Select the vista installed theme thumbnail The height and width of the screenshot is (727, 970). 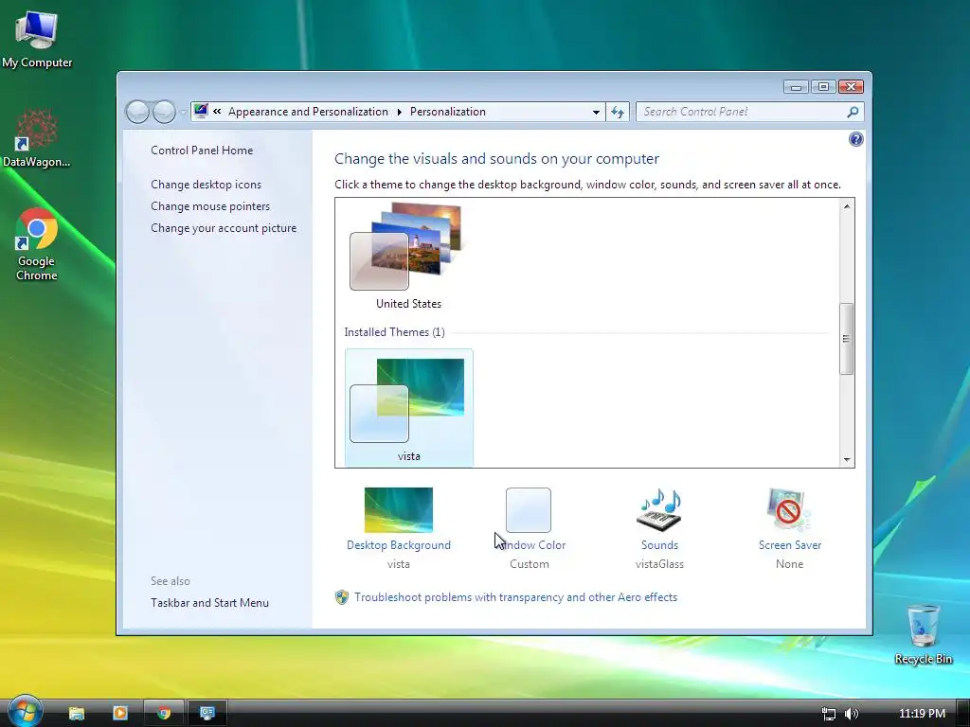(x=409, y=408)
